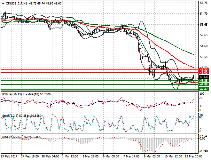The image size is (211, 160).
Task: Select the green 47.42 price tag
Action: pos(204,89)
